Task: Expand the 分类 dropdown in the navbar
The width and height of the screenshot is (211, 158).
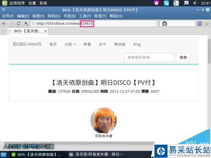Action: pos(70,44)
